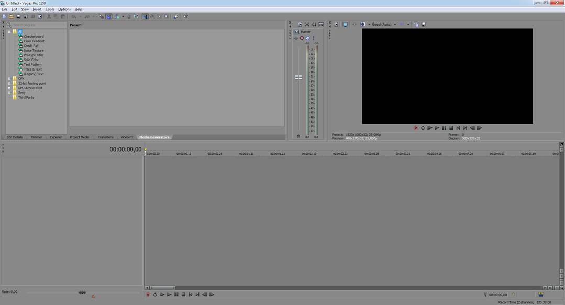The height and width of the screenshot is (305, 565).
Task: Switch to the Edit Details tab
Action: (x=15, y=137)
